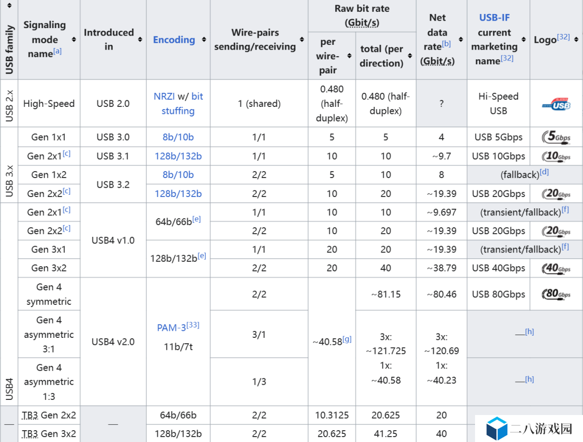
Task: Open the NRZI encoding link
Action: 164,96
